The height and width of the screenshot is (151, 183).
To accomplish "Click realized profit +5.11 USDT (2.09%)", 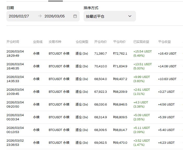I will pos(142,130).
